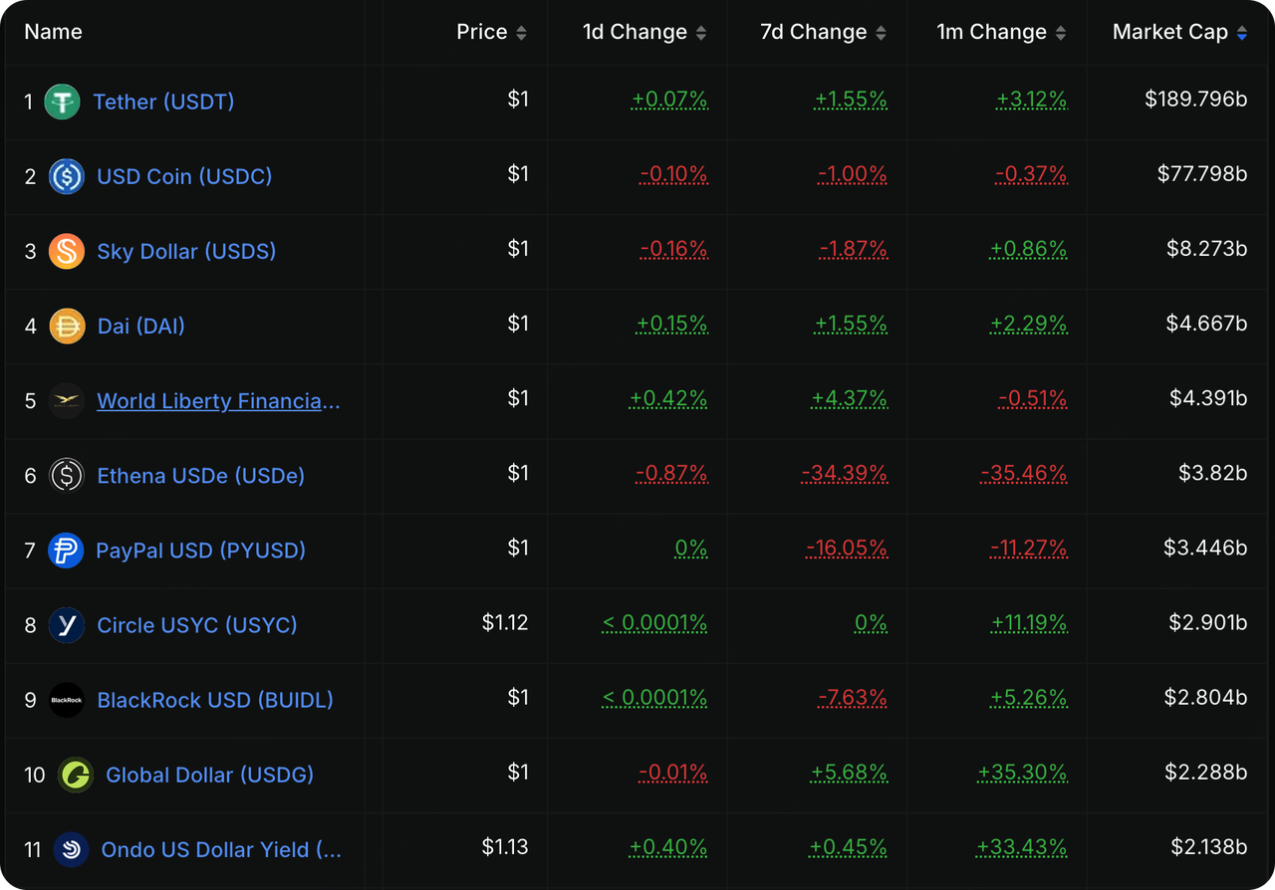Sort table by Price column arrows
The image size is (1275, 890).
click(x=520, y=33)
